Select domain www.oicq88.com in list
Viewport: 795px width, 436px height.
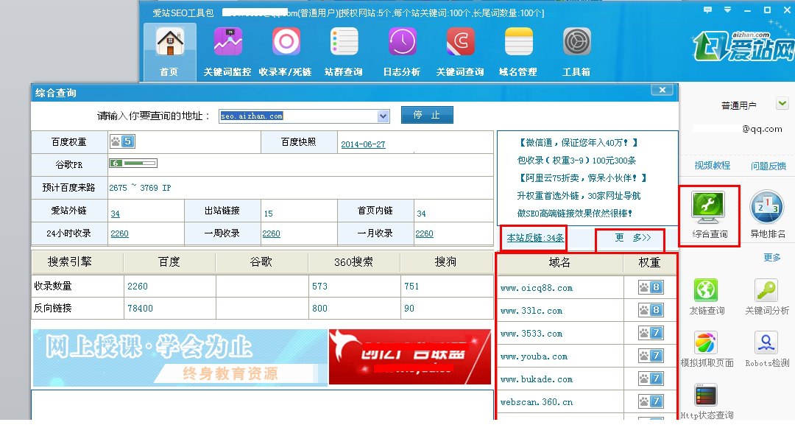coord(537,288)
